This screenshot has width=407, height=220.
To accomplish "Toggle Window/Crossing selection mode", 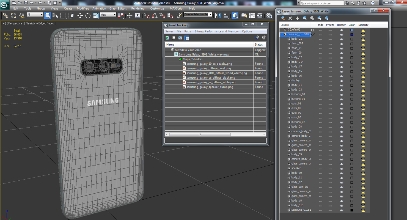I will point(71,16).
